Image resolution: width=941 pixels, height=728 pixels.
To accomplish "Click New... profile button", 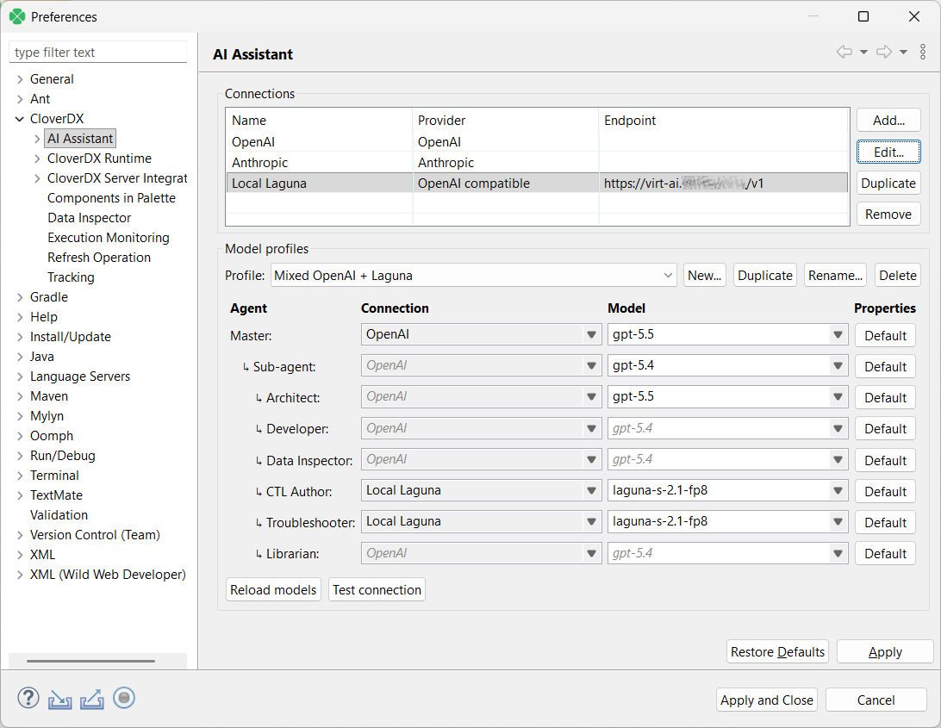I will 705,276.
